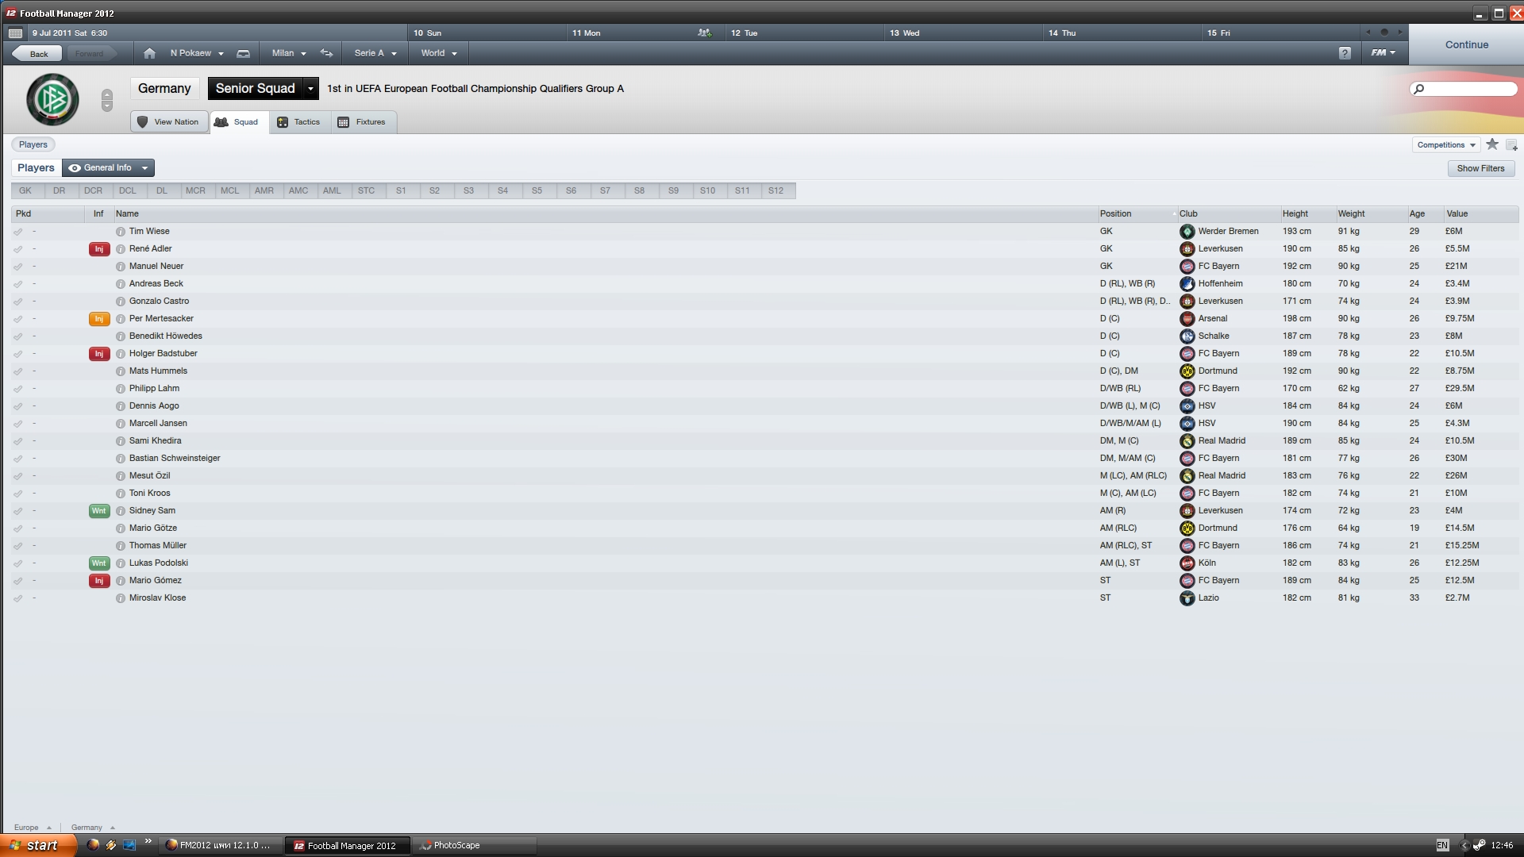Screen dimensions: 1524x857
Task: Click info icon beside Manuel Neuer
Action: point(121,267)
